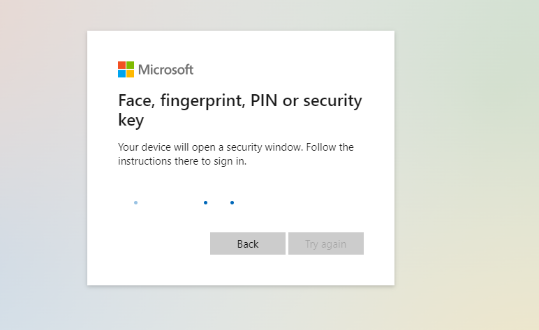
Task: Click the faded leftmost loading dot
Action: (135, 202)
